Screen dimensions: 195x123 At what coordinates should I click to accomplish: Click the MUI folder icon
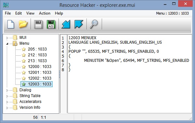(x=15, y=38)
